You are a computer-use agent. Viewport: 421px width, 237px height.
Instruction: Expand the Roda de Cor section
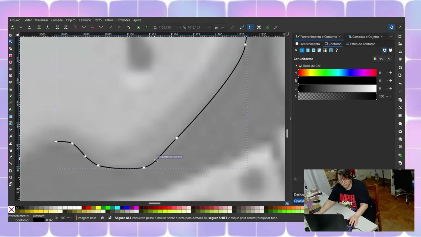point(296,66)
